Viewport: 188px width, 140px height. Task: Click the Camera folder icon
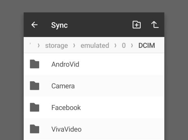tap(34, 86)
